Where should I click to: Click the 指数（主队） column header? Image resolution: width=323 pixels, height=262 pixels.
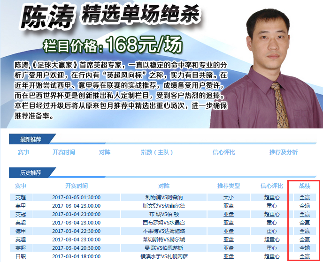[156, 152]
